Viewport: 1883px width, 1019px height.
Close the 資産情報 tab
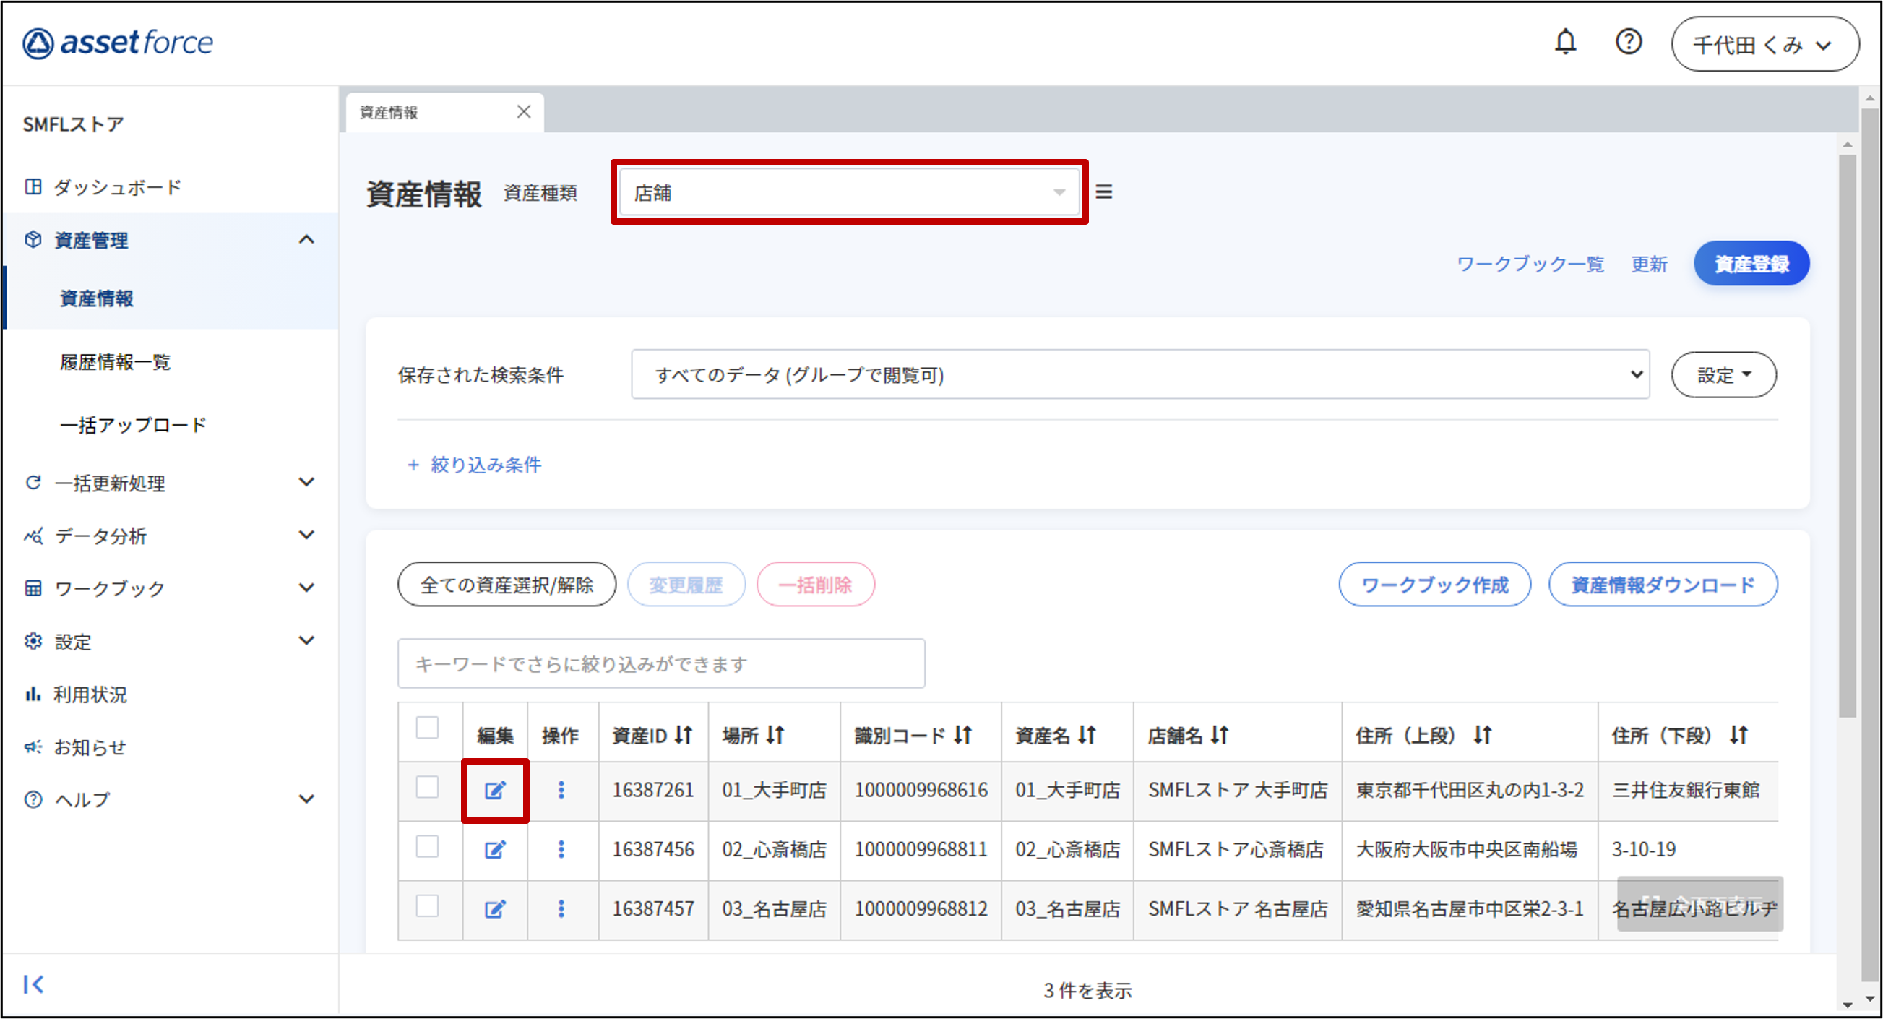click(523, 112)
